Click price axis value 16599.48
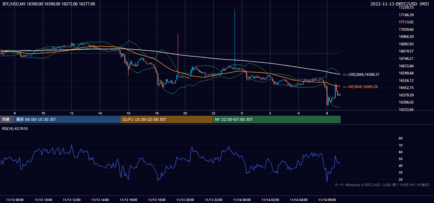This screenshot has width=434, height=203. pos(406,73)
